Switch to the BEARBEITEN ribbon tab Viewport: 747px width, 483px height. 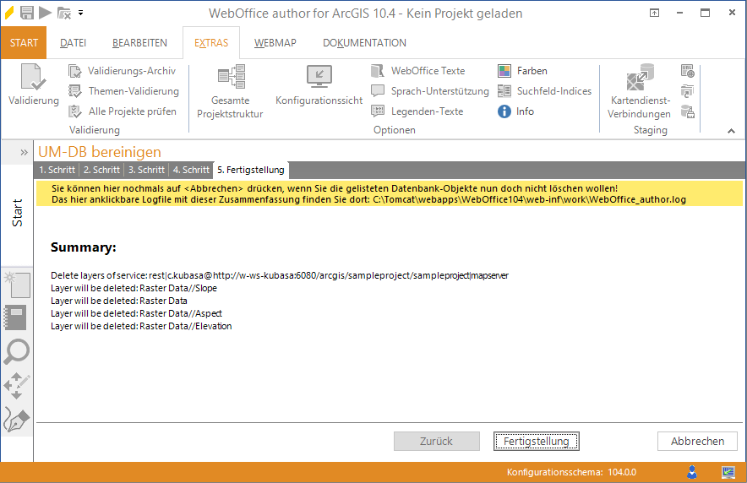139,43
